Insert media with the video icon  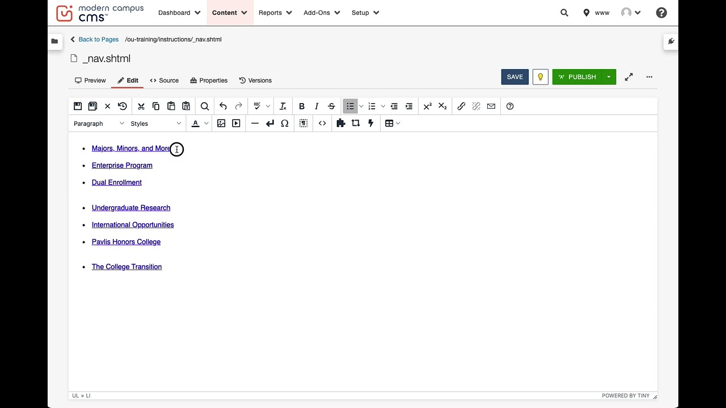(x=236, y=123)
